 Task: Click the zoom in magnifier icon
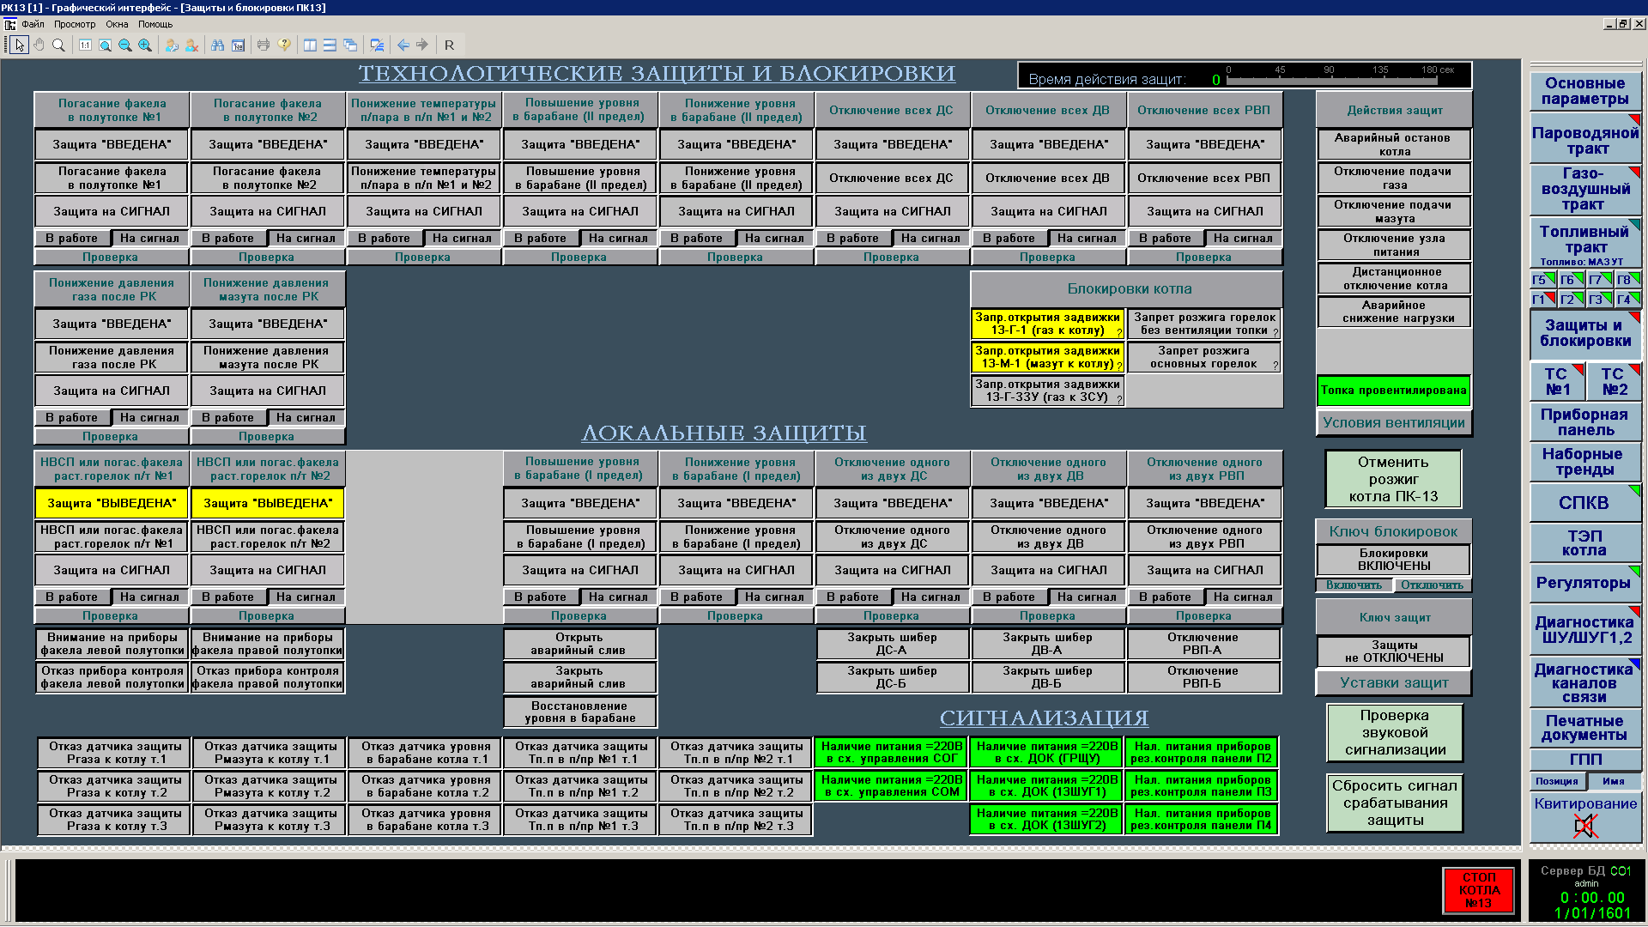pyautogui.click(x=145, y=45)
